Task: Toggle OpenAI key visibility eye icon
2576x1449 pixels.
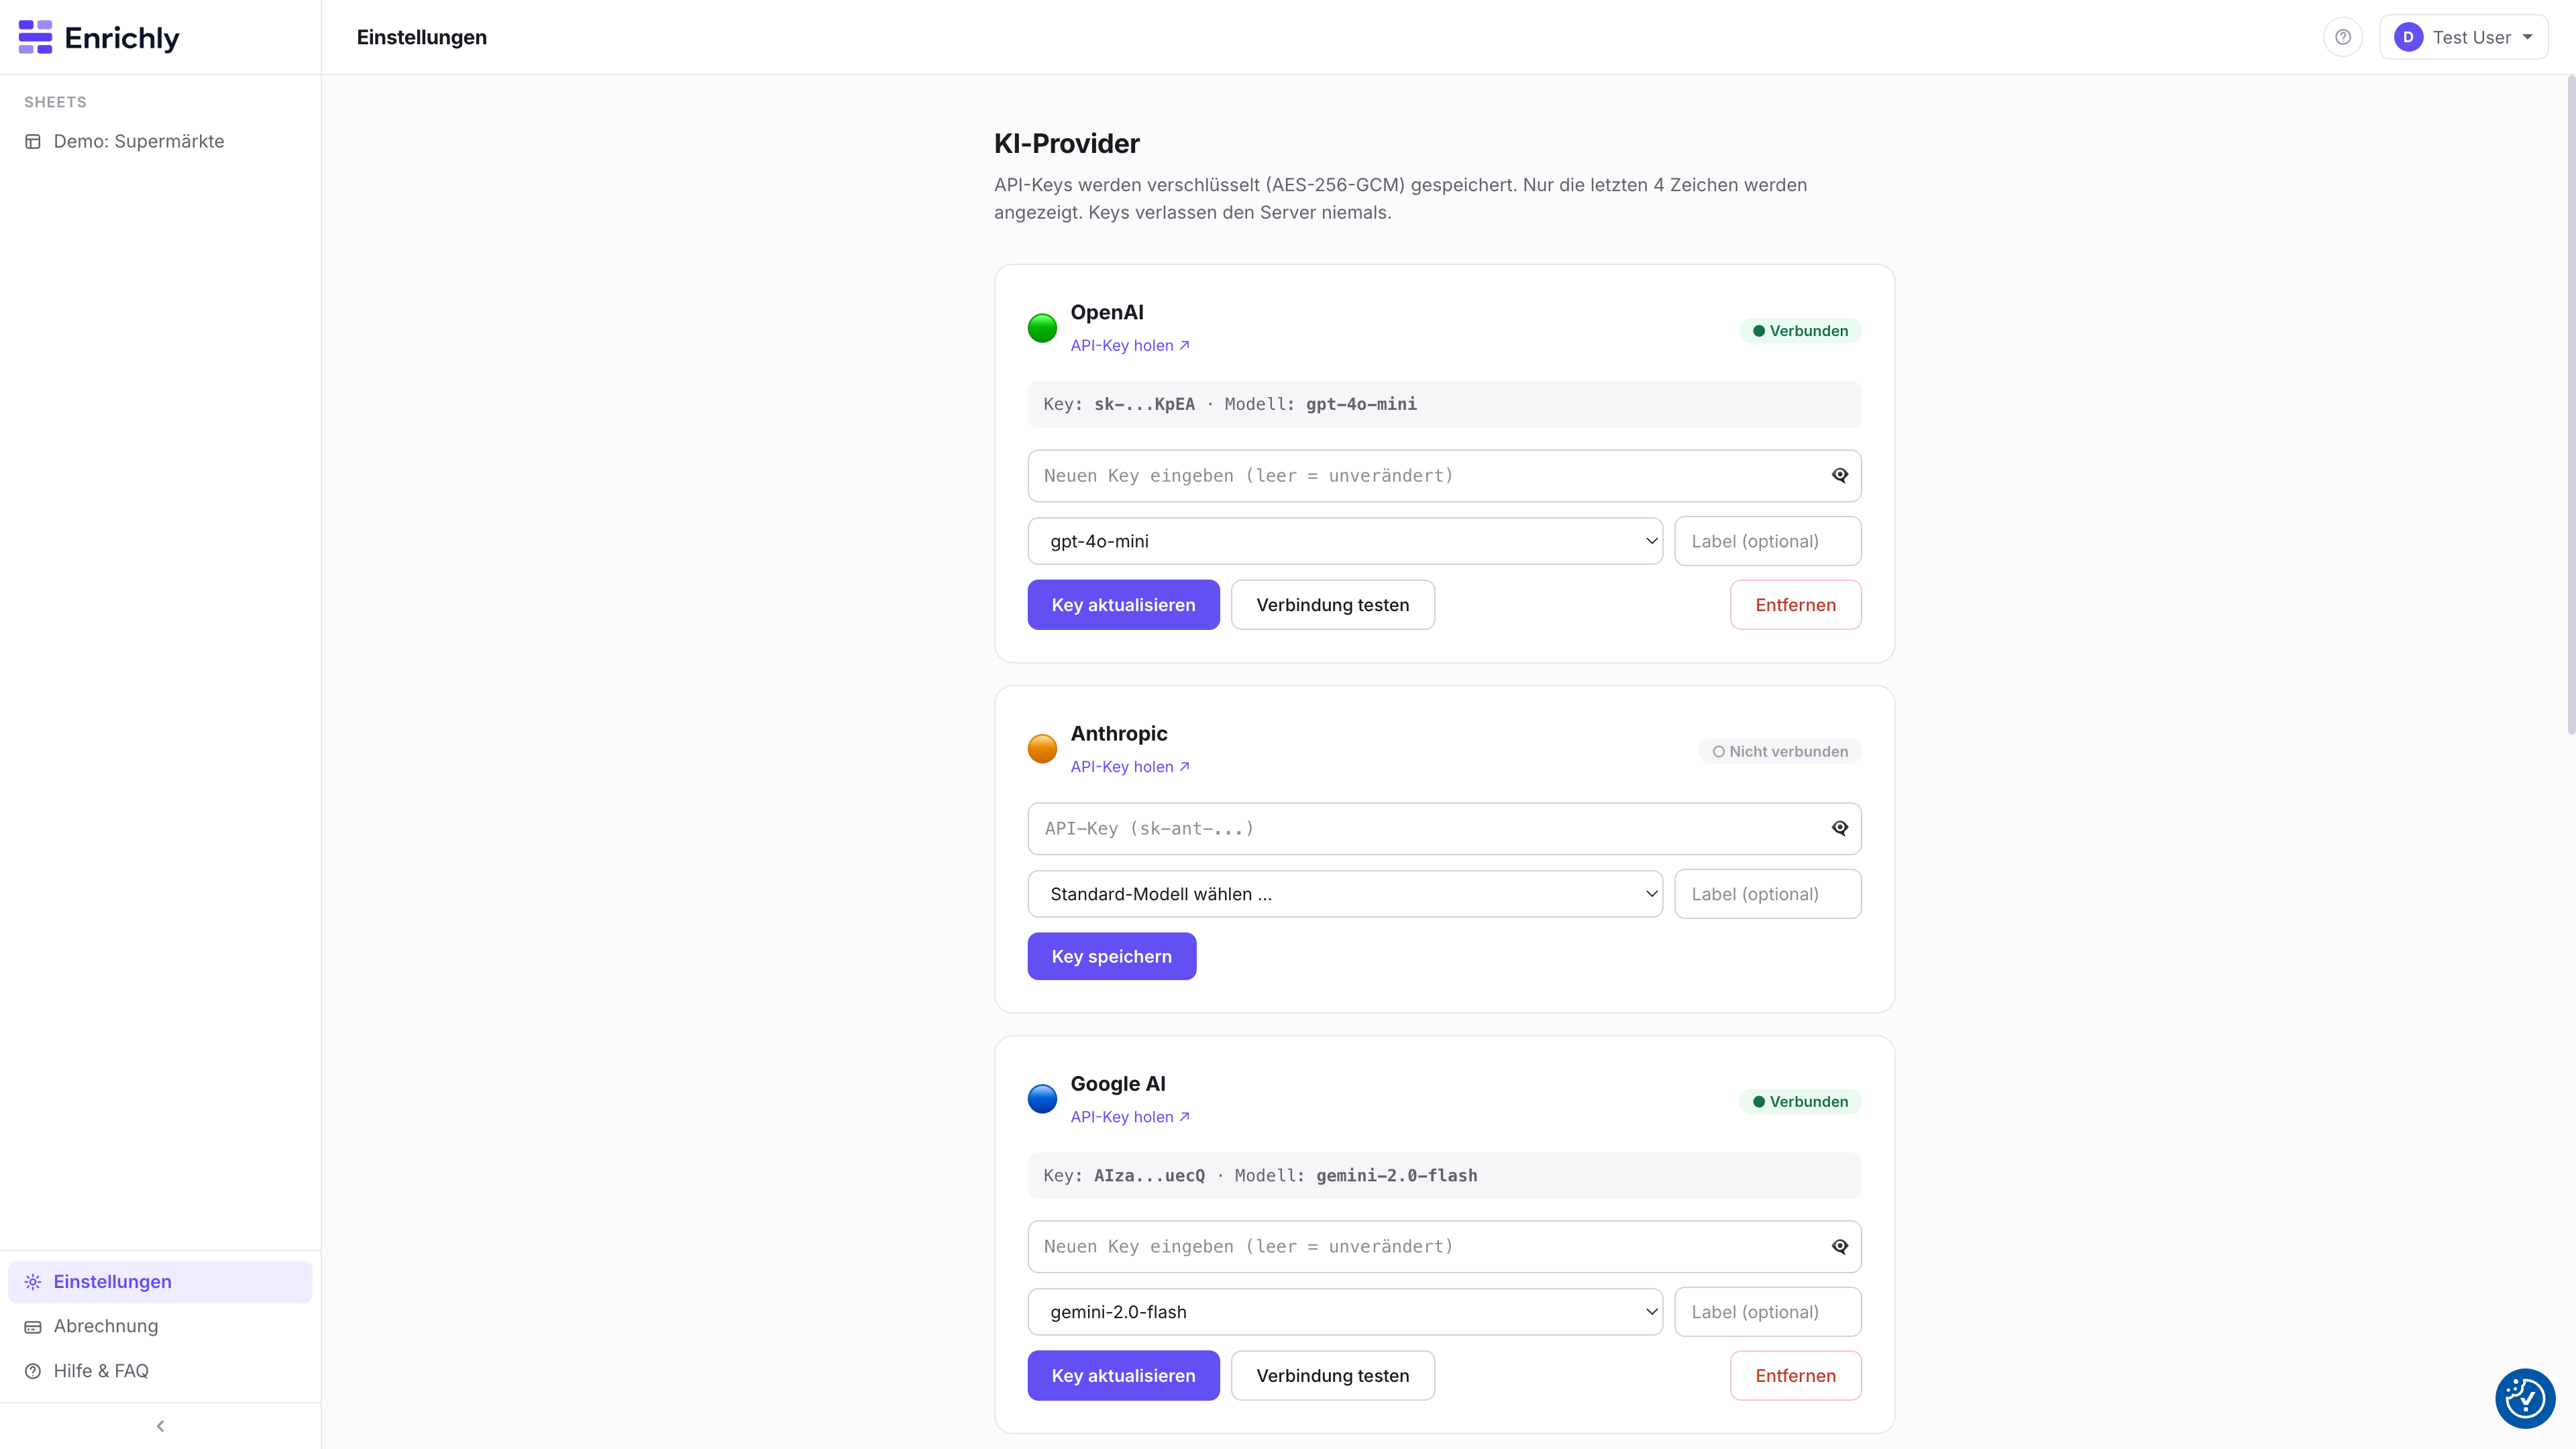Action: pyautogui.click(x=1840, y=475)
